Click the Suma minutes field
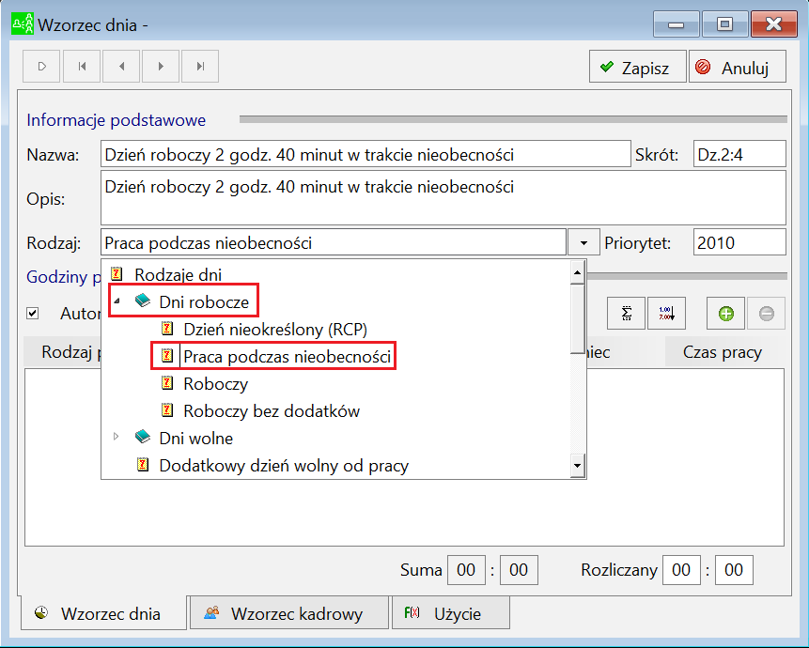The image size is (809, 648). [x=519, y=570]
